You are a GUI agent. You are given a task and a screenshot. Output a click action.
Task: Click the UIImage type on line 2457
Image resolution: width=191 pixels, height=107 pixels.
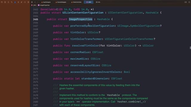123,26
